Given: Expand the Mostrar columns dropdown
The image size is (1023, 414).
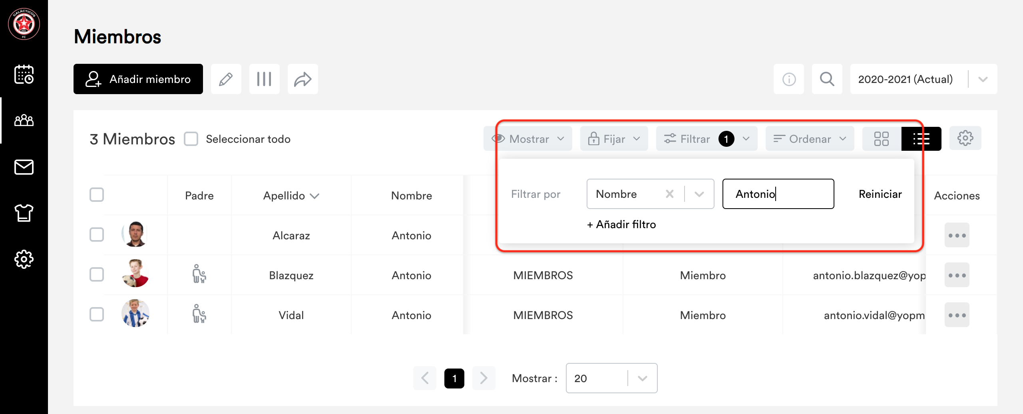Looking at the screenshot, I should (x=528, y=139).
